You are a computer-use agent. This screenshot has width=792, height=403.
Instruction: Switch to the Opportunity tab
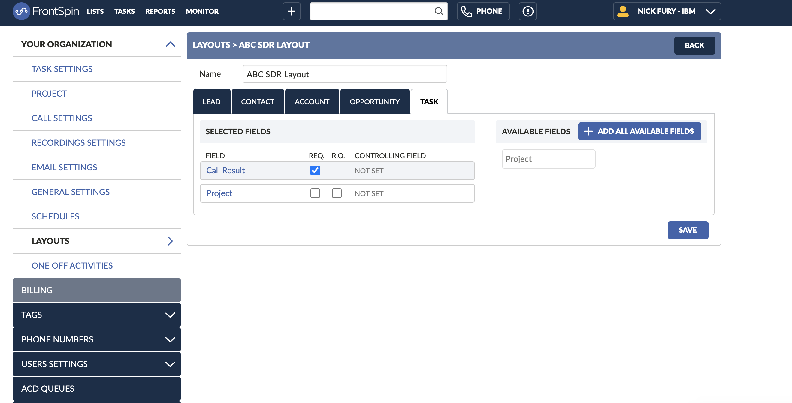(374, 102)
